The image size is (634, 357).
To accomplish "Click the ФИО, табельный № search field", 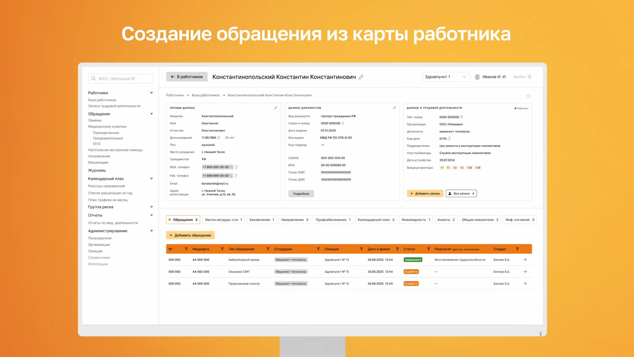I will 120,78.
